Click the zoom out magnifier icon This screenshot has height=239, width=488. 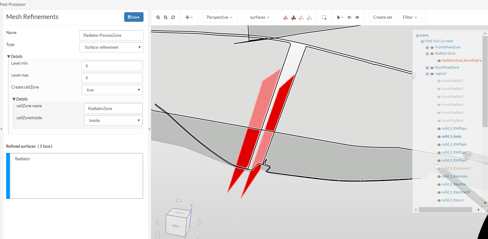coord(166,17)
